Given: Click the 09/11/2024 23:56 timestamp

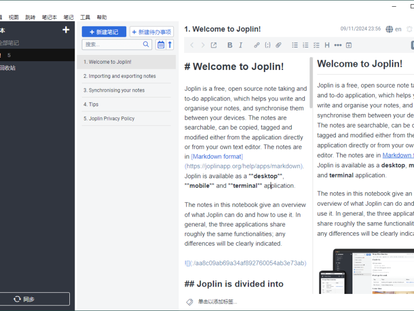Looking at the screenshot, I should 360,29.
